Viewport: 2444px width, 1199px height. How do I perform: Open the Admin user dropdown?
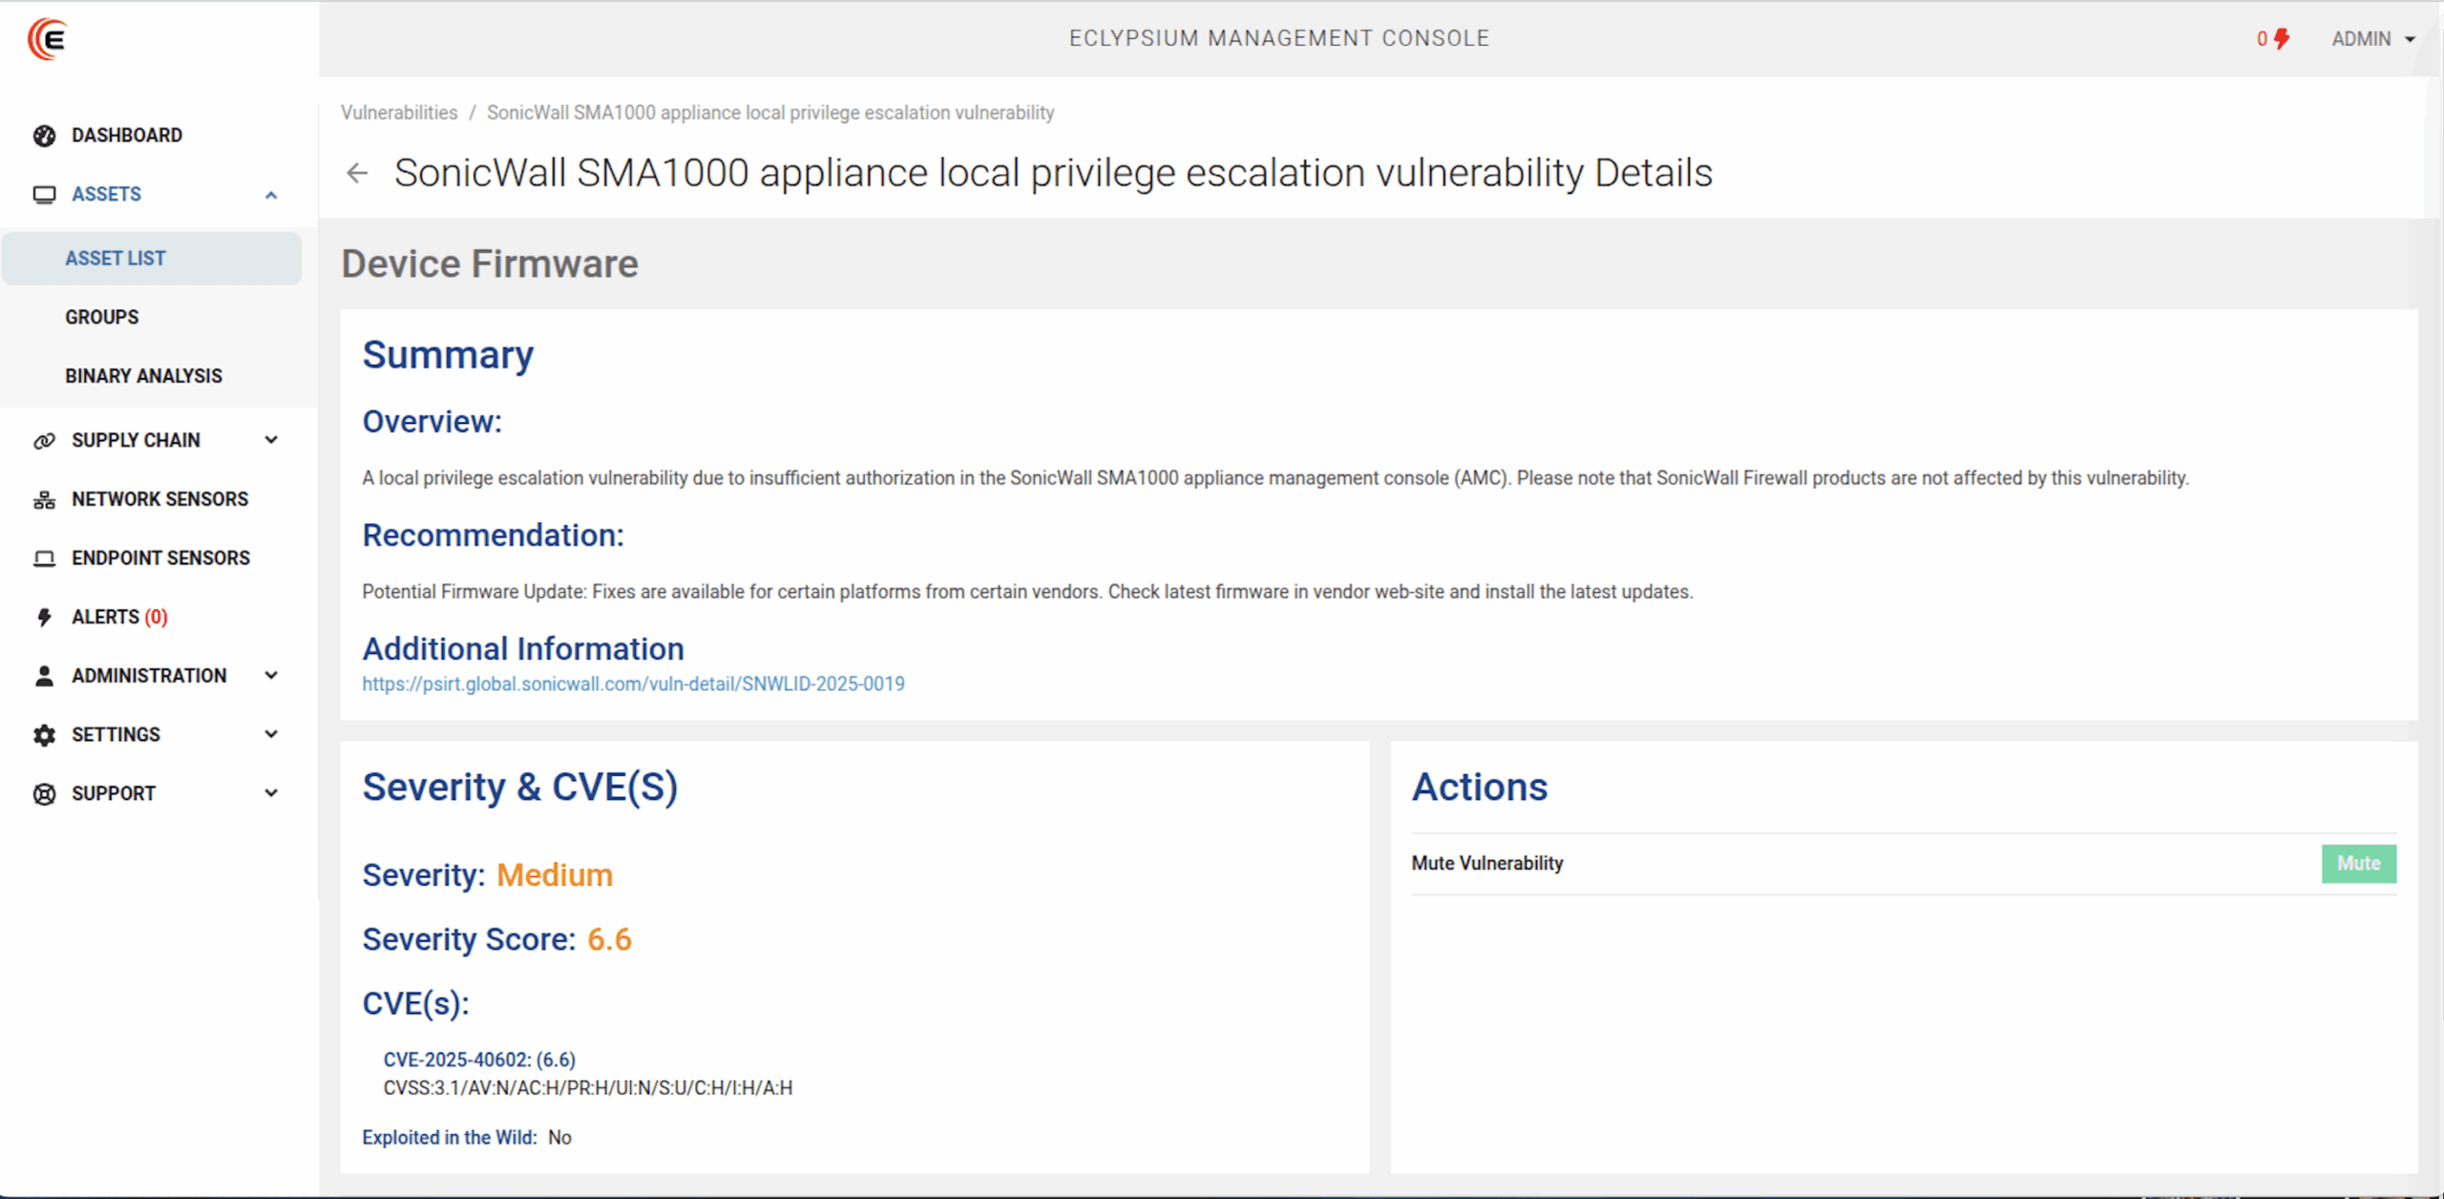click(x=2372, y=39)
